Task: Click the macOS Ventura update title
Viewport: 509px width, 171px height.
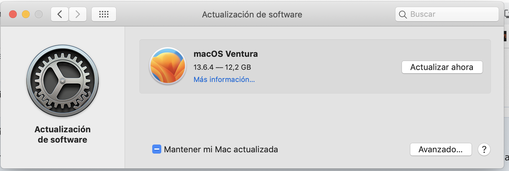Action: pos(226,54)
